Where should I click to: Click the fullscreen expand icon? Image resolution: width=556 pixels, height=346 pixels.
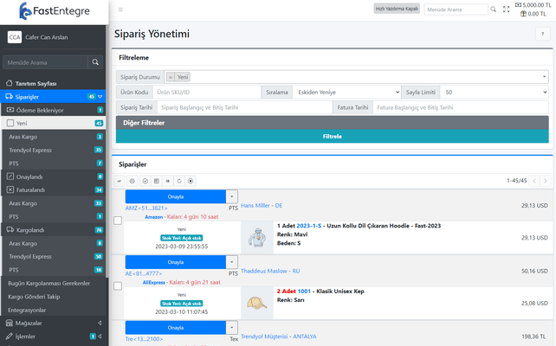(x=506, y=10)
